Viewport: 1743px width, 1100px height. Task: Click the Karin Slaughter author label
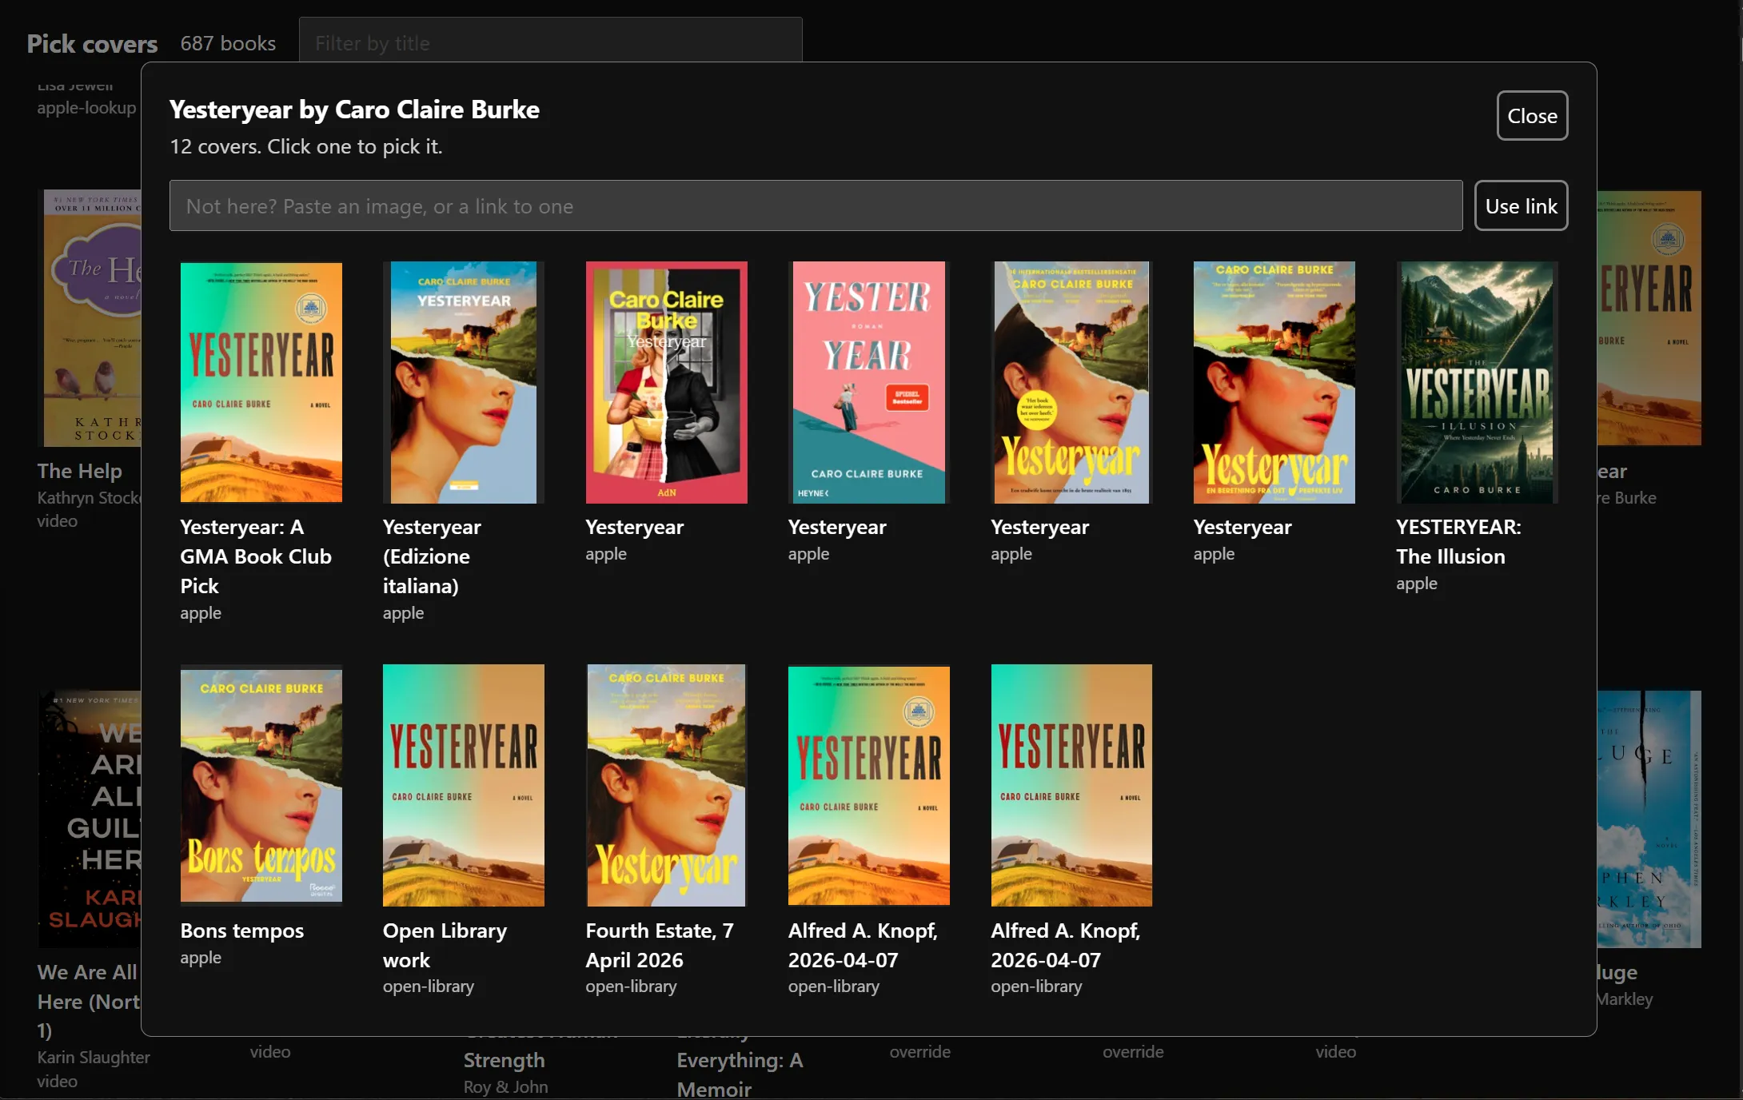94,1057
